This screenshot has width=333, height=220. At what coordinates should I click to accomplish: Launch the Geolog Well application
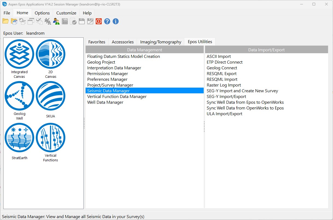19,96
